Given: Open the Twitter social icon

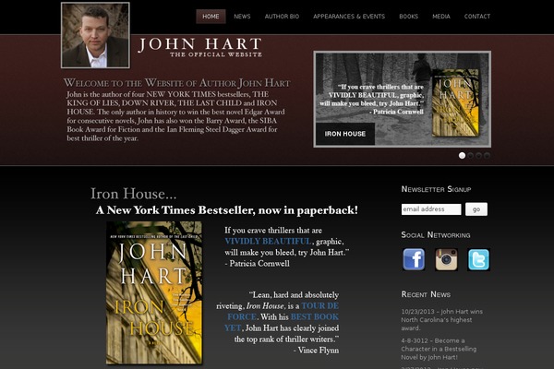Looking at the screenshot, I should point(478,259).
